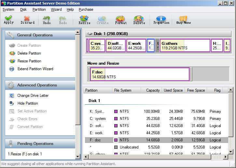Open the Disk menu
The height and width of the screenshot is (168, 236).
point(23,9)
